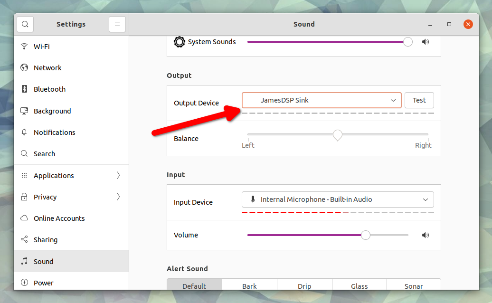
Task: Open Bluetooth settings in the sidebar
Action: coord(49,89)
